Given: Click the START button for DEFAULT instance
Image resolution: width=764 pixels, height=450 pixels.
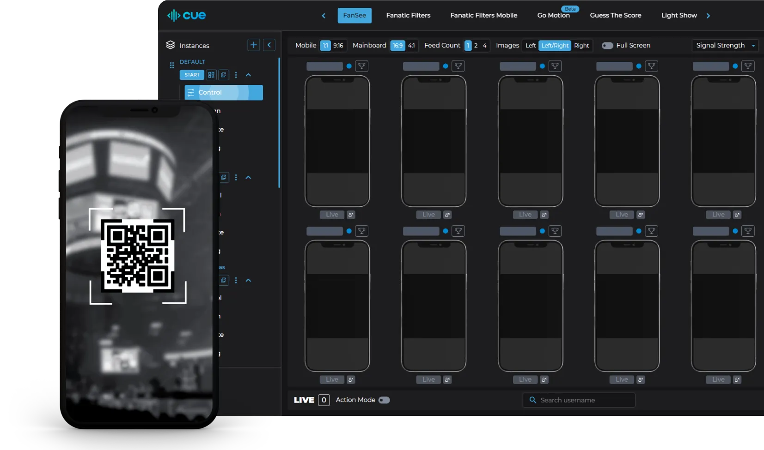Looking at the screenshot, I should (x=192, y=75).
